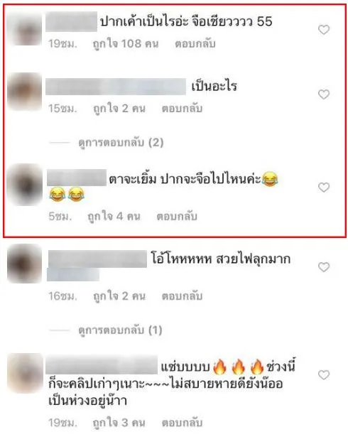The image size is (348, 444).
Task: Expand ดูการตอบกลับ (1) replies
Action: click(x=120, y=330)
